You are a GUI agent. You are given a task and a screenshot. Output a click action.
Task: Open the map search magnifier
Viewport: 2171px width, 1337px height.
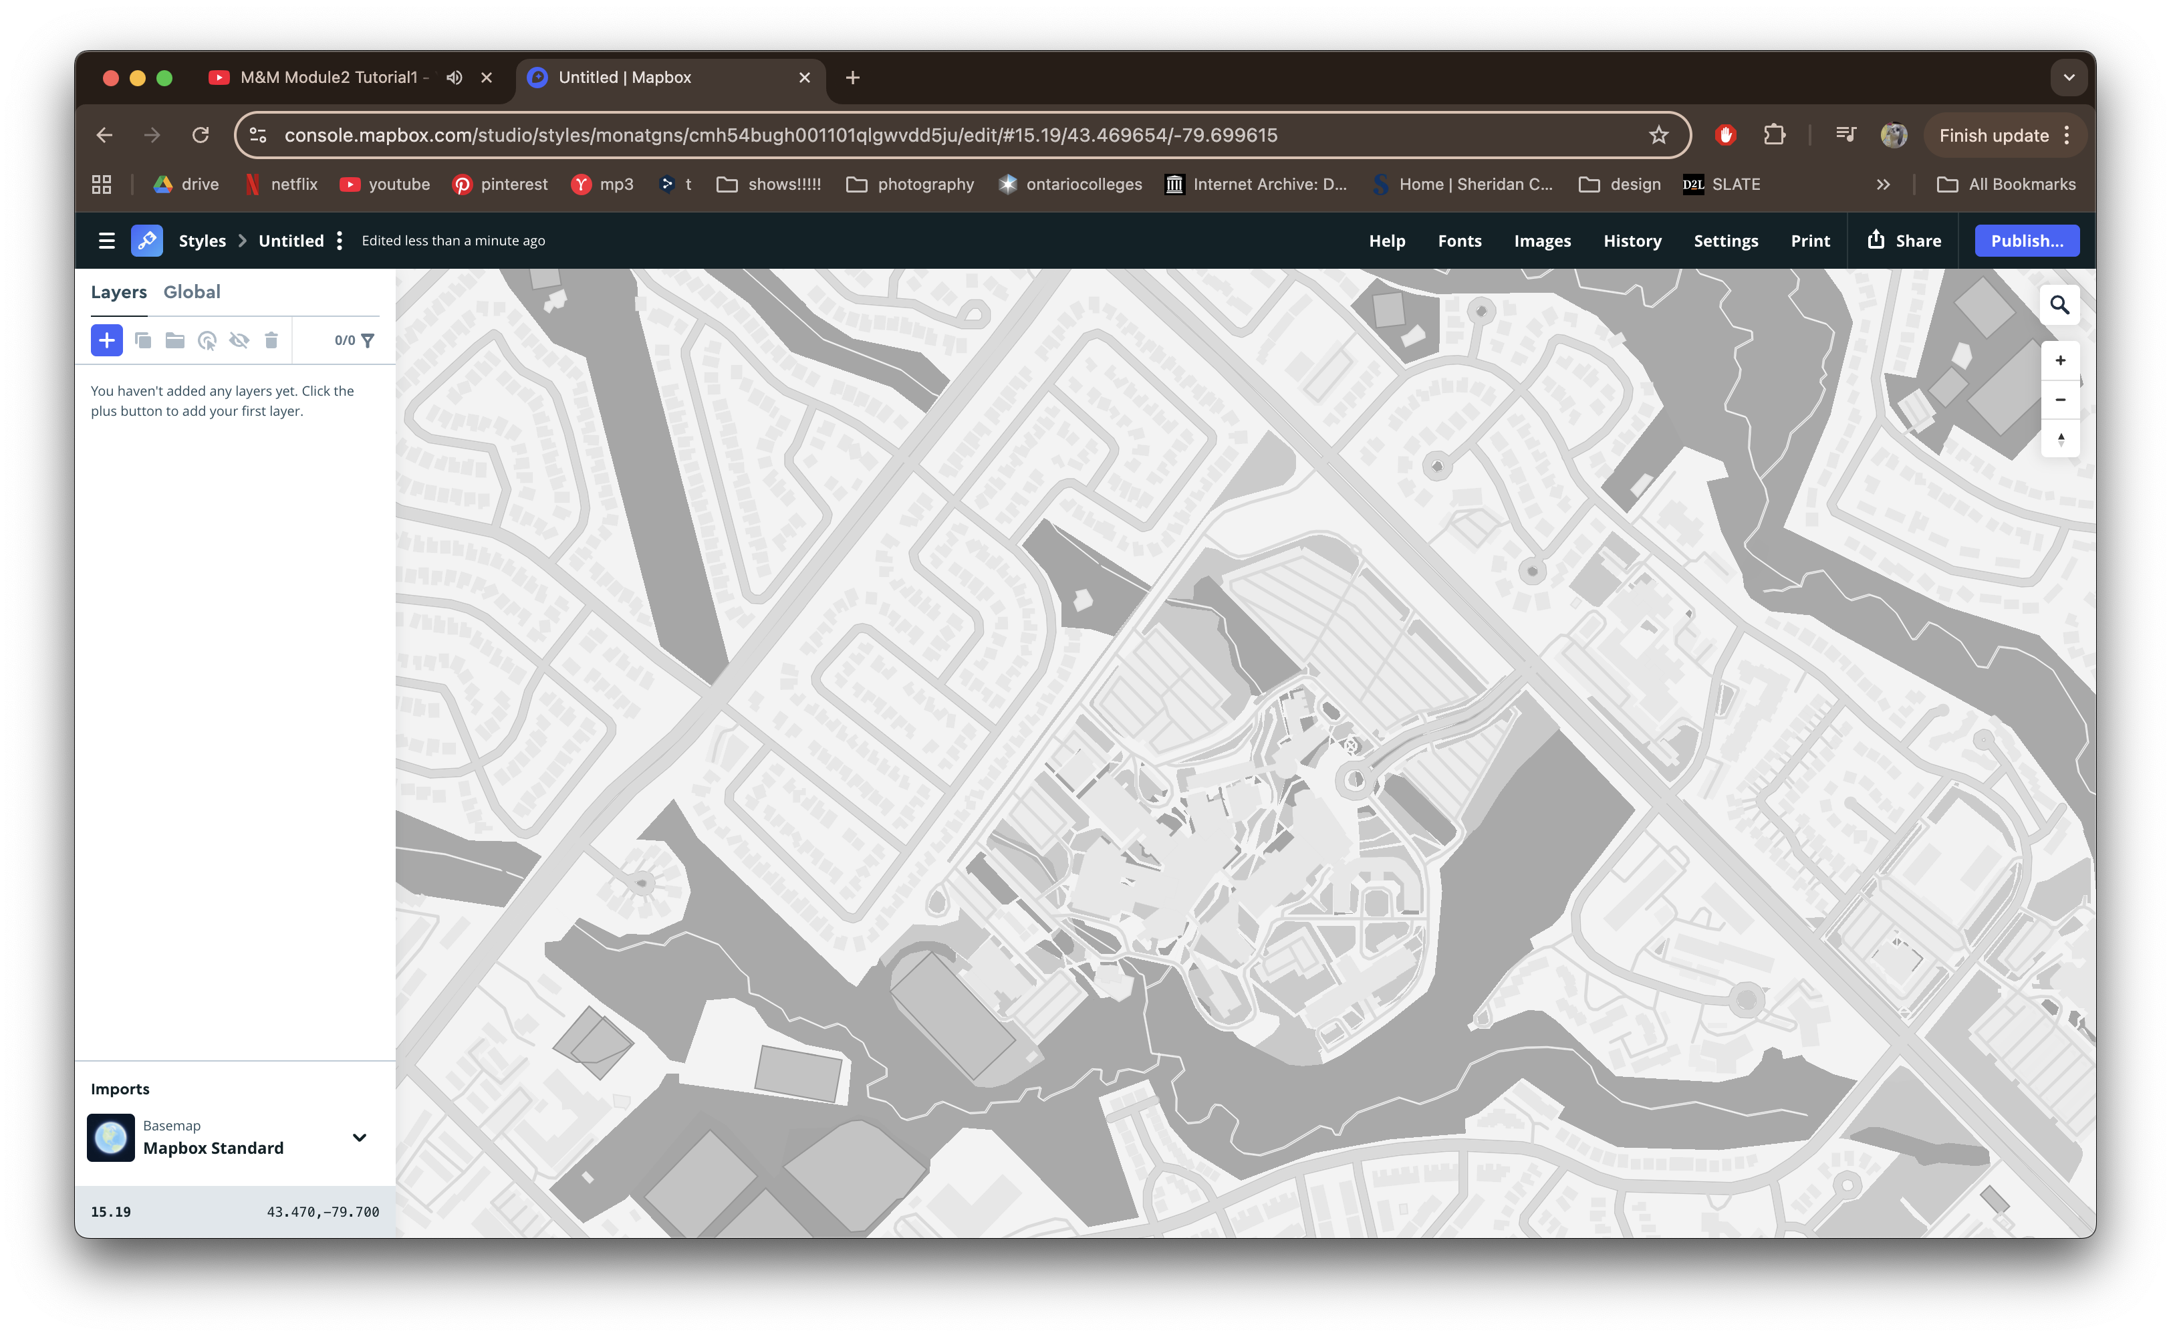tap(2059, 305)
